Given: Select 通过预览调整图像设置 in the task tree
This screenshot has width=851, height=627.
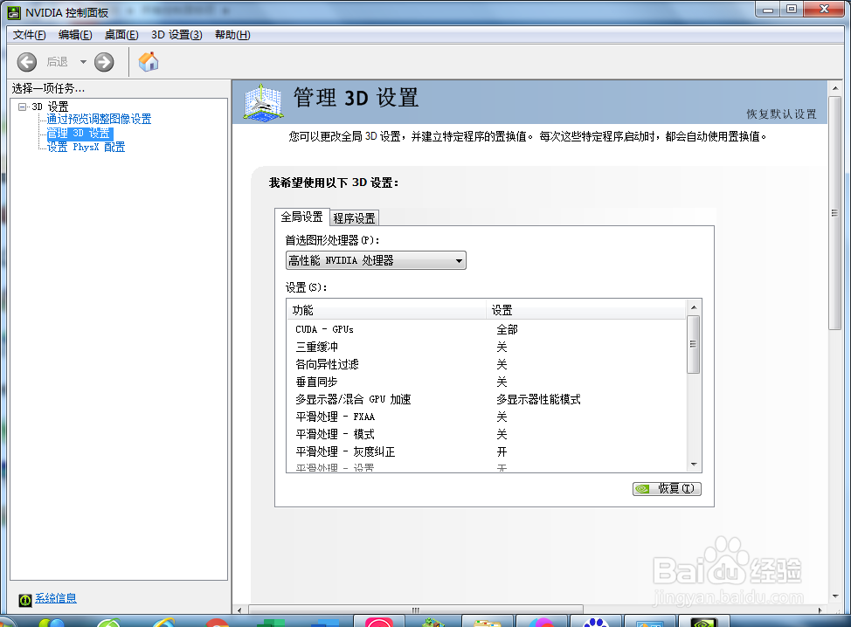Looking at the screenshot, I should pyautogui.click(x=99, y=119).
